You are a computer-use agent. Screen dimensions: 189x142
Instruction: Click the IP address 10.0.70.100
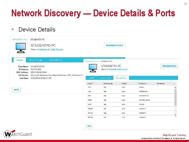(x=36, y=69)
